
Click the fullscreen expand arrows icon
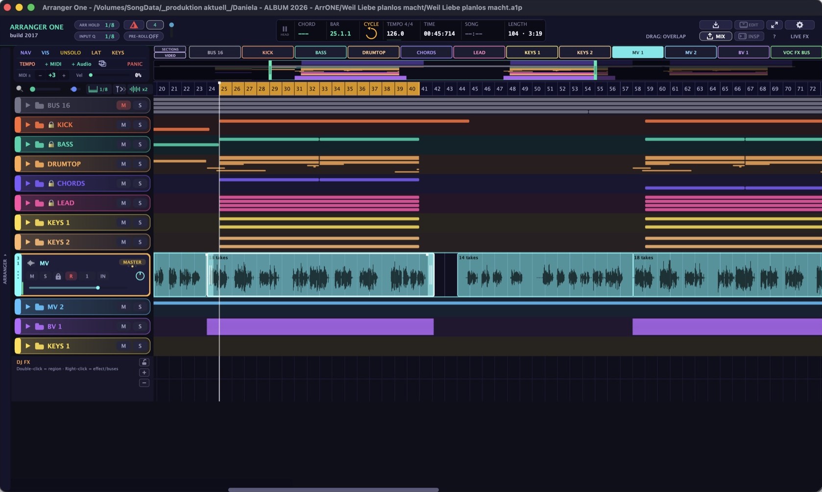(x=774, y=25)
